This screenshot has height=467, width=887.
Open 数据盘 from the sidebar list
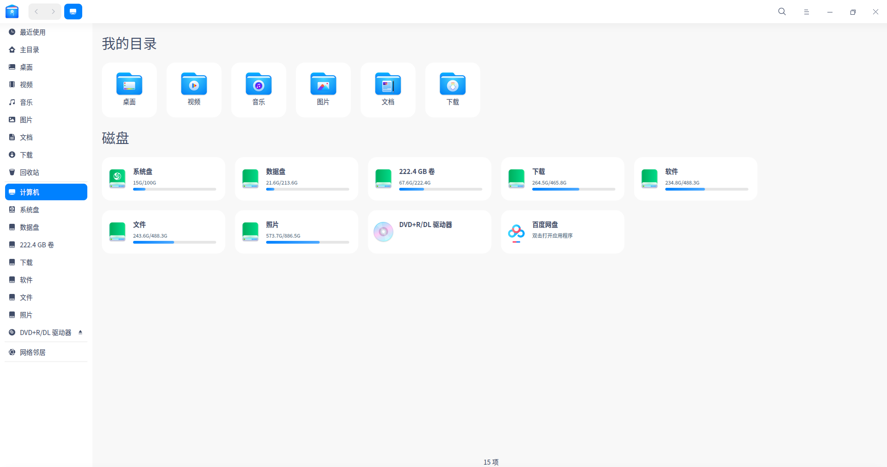tap(46, 227)
